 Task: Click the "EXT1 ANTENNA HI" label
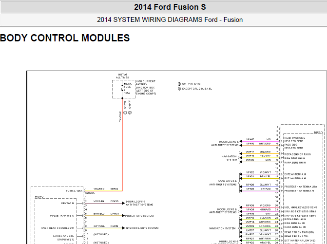[x=295, y=178]
